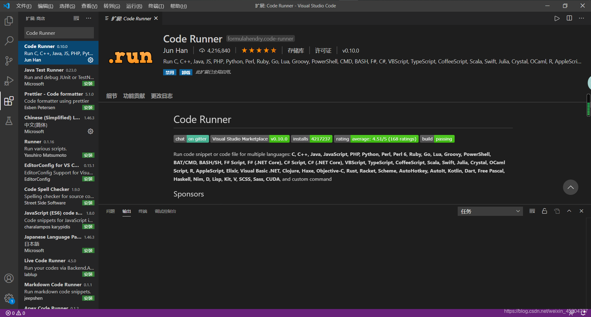Toggle output scroll lock icon
Image resolution: width=591 pixels, height=317 pixels.
545,211
